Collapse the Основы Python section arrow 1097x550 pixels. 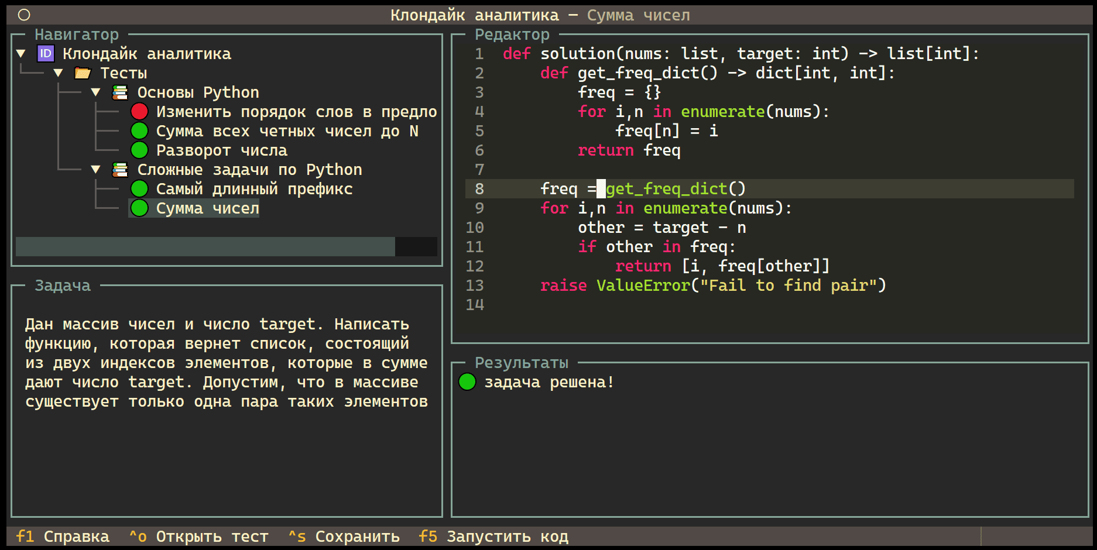pyautogui.click(x=95, y=92)
